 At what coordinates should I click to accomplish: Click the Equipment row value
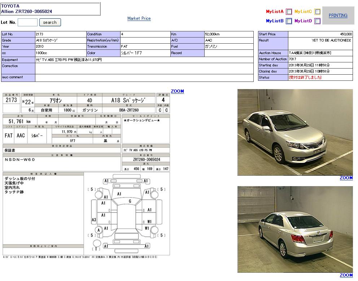click(x=144, y=60)
